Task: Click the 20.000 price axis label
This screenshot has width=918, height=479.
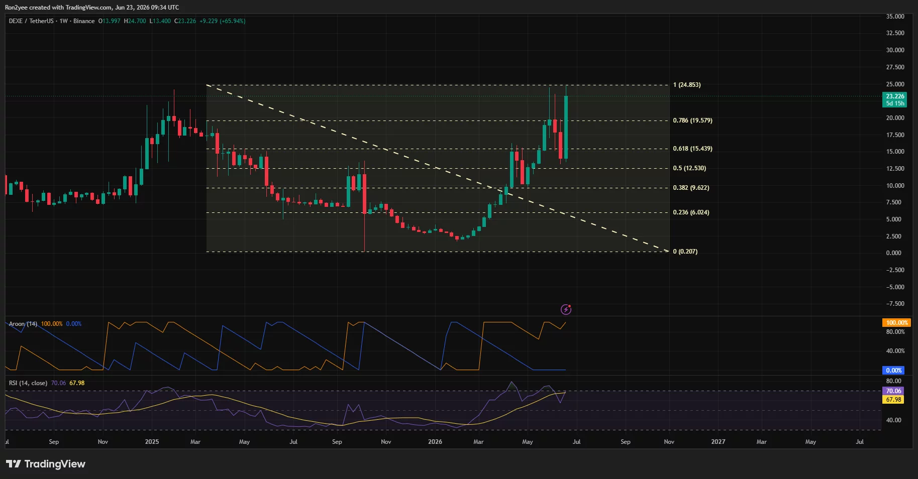Action: (x=895, y=118)
